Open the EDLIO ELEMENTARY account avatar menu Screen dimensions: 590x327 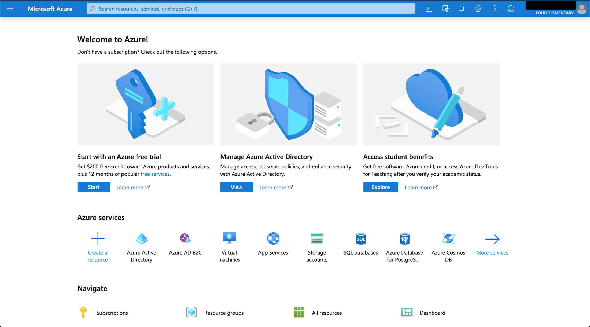[x=582, y=8]
